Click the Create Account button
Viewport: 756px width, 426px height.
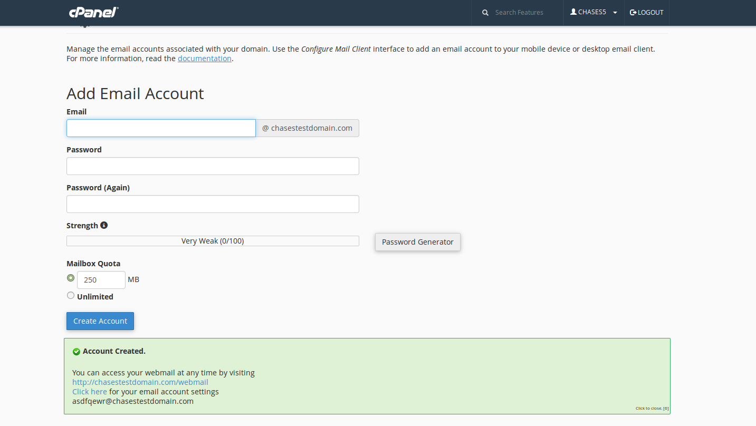tap(100, 321)
